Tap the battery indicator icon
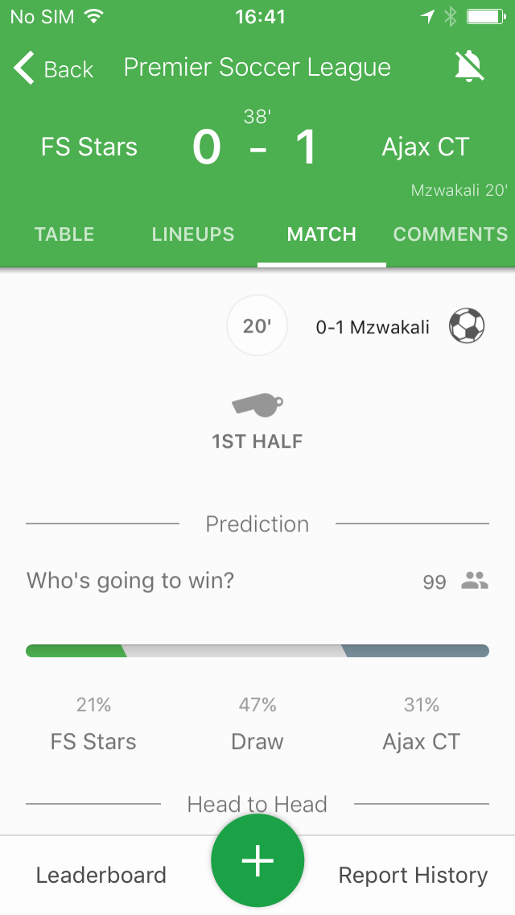Viewport: 515px width, 915px height. tap(485, 17)
